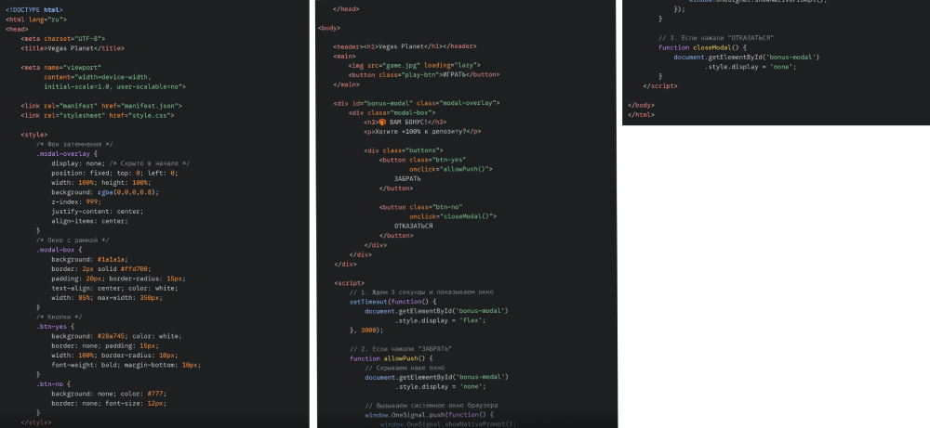Click the setTimeout function call
The height and width of the screenshot is (428, 930).
tap(369, 302)
